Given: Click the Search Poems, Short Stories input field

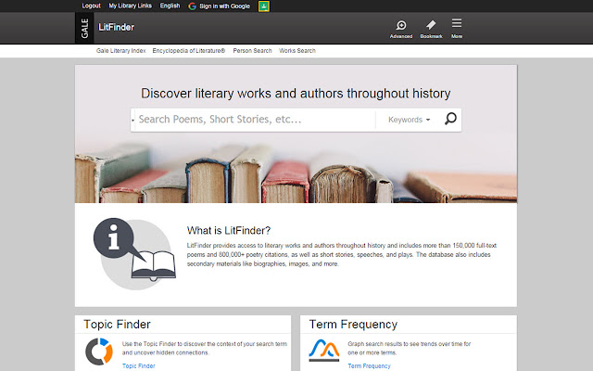Looking at the screenshot, I should pyautogui.click(x=254, y=120).
